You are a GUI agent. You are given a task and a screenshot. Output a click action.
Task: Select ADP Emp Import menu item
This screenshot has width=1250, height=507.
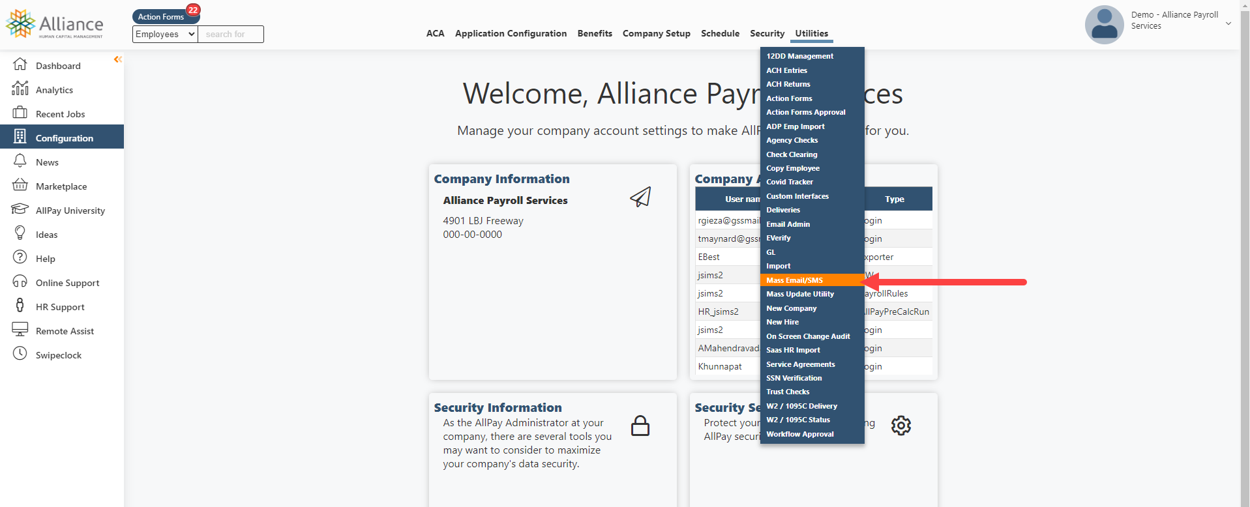pyautogui.click(x=812, y=126)
